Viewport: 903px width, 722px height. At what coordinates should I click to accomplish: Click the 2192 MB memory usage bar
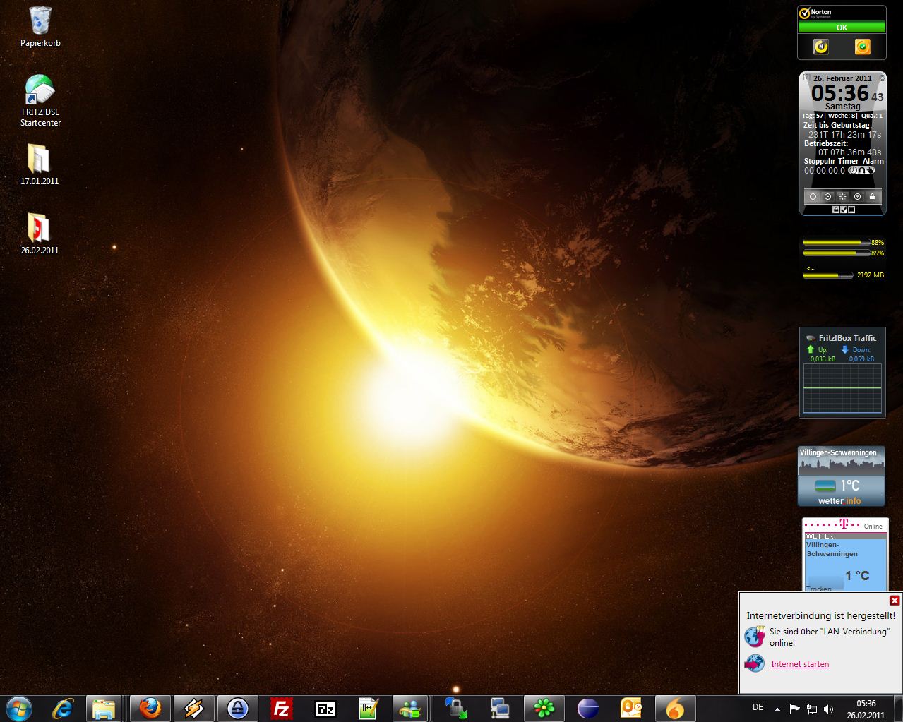827,275
